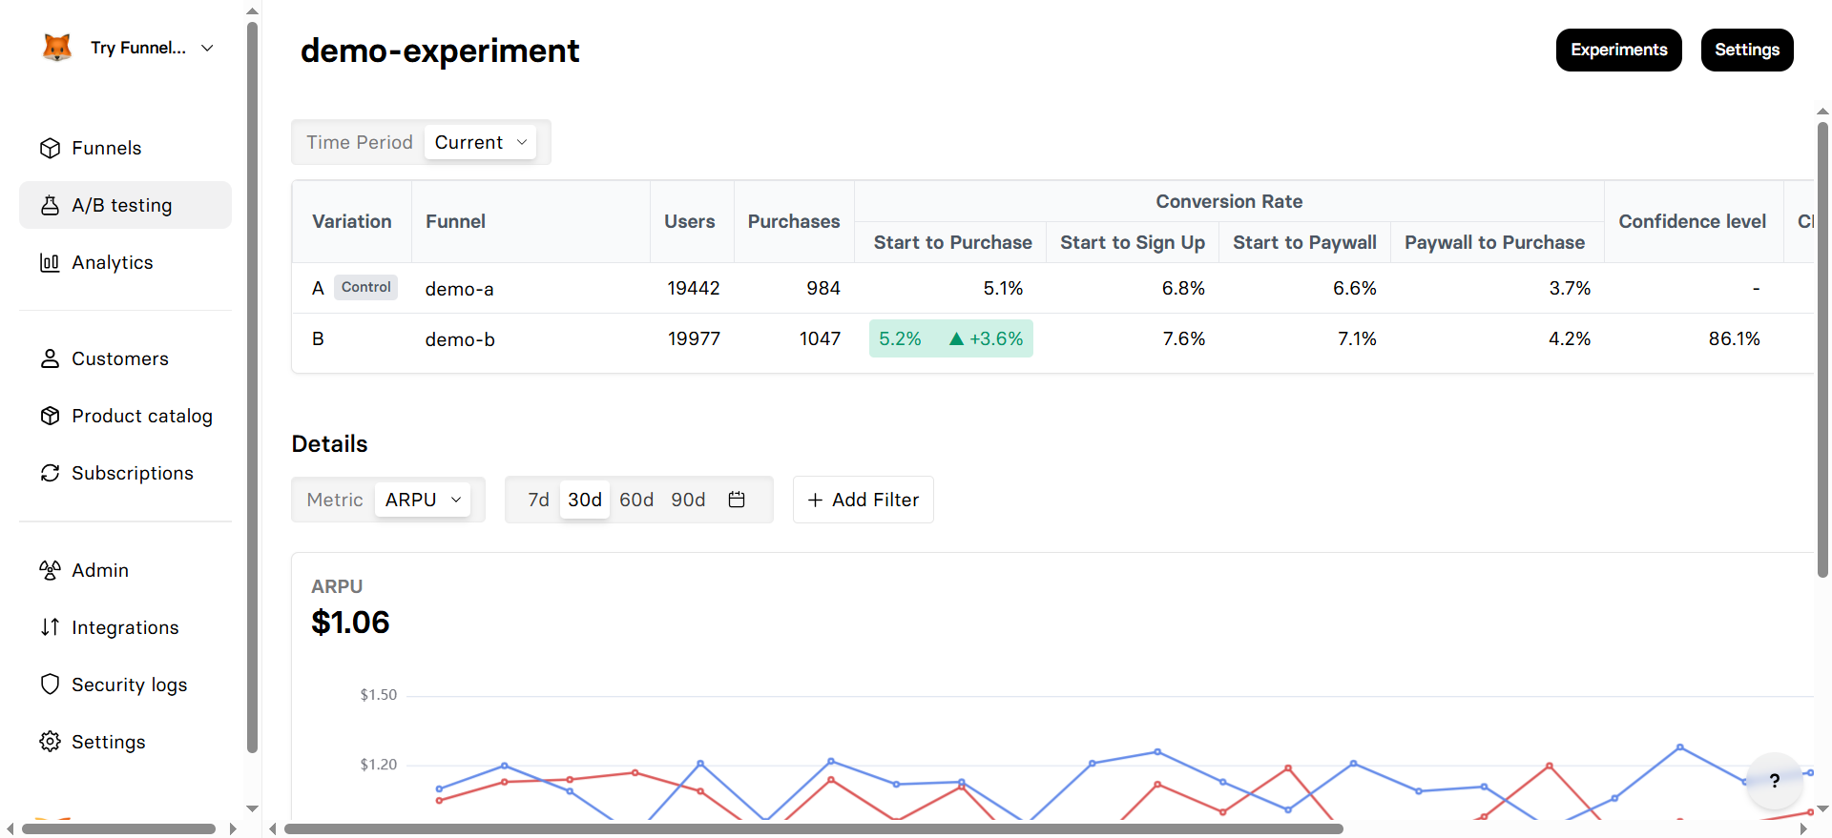1832x838 pixels.
Task: Click the bottom horizontal scrollbar of main content
Action: click(814, 828)
